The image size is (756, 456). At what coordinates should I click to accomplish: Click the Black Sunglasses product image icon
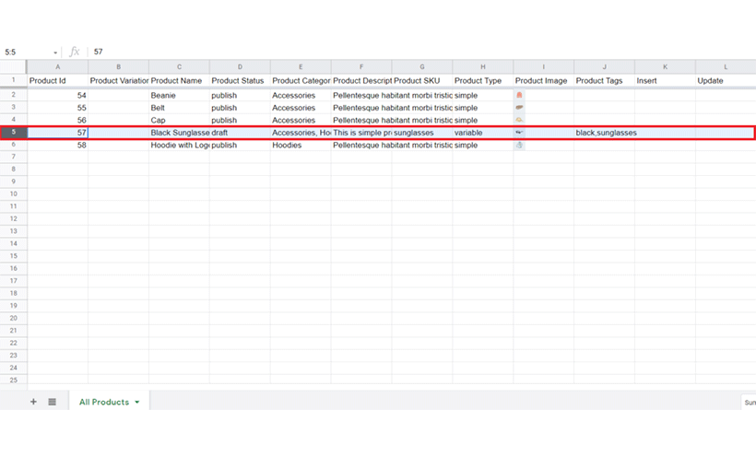tap(520, 133)
